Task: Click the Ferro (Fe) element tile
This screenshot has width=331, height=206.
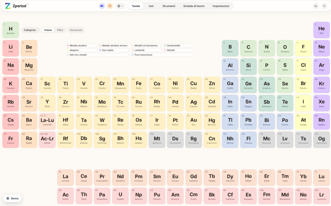Action: pos(139,85)
